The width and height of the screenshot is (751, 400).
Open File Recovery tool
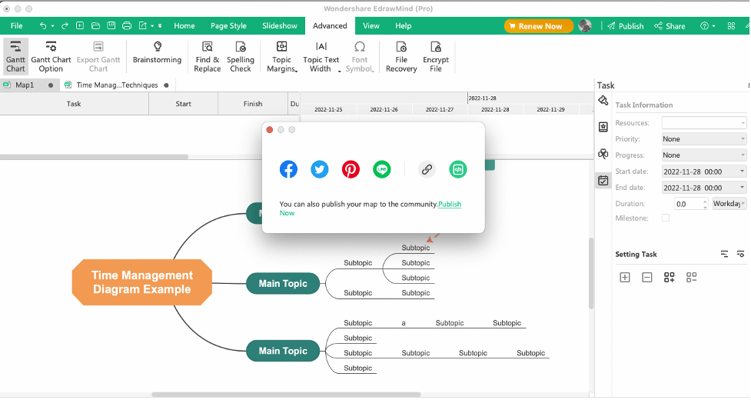tap(401, 56)
